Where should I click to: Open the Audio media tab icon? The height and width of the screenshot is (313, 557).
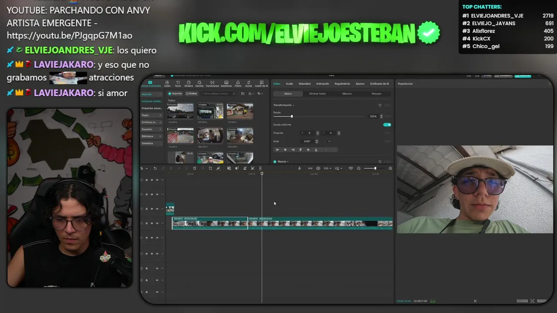click(x=167, y=83)
